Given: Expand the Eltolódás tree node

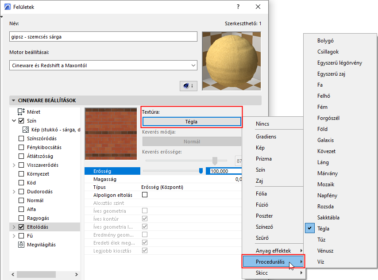Looking at the screenshot, I should click(14, 227).
